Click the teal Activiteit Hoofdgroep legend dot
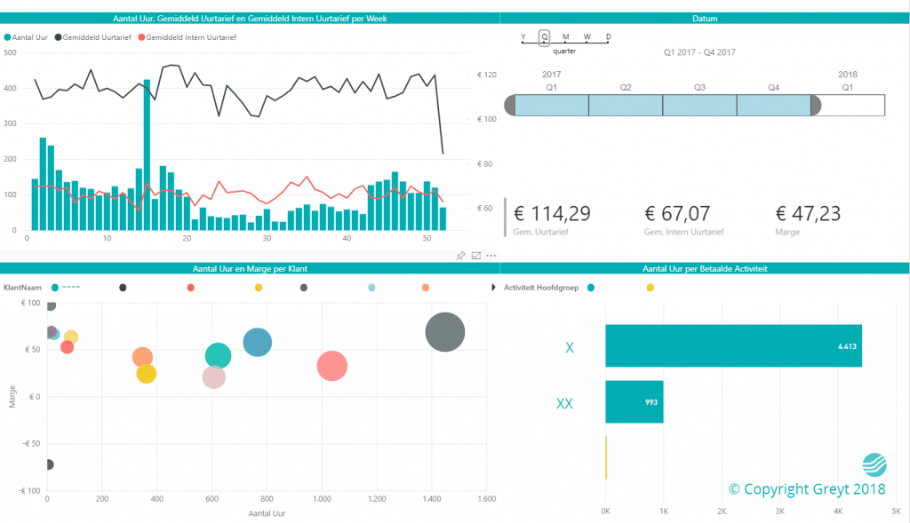Image resolution: width=910 pixels, height=523 pixels. pyautogui.click(x=591, y=287)
